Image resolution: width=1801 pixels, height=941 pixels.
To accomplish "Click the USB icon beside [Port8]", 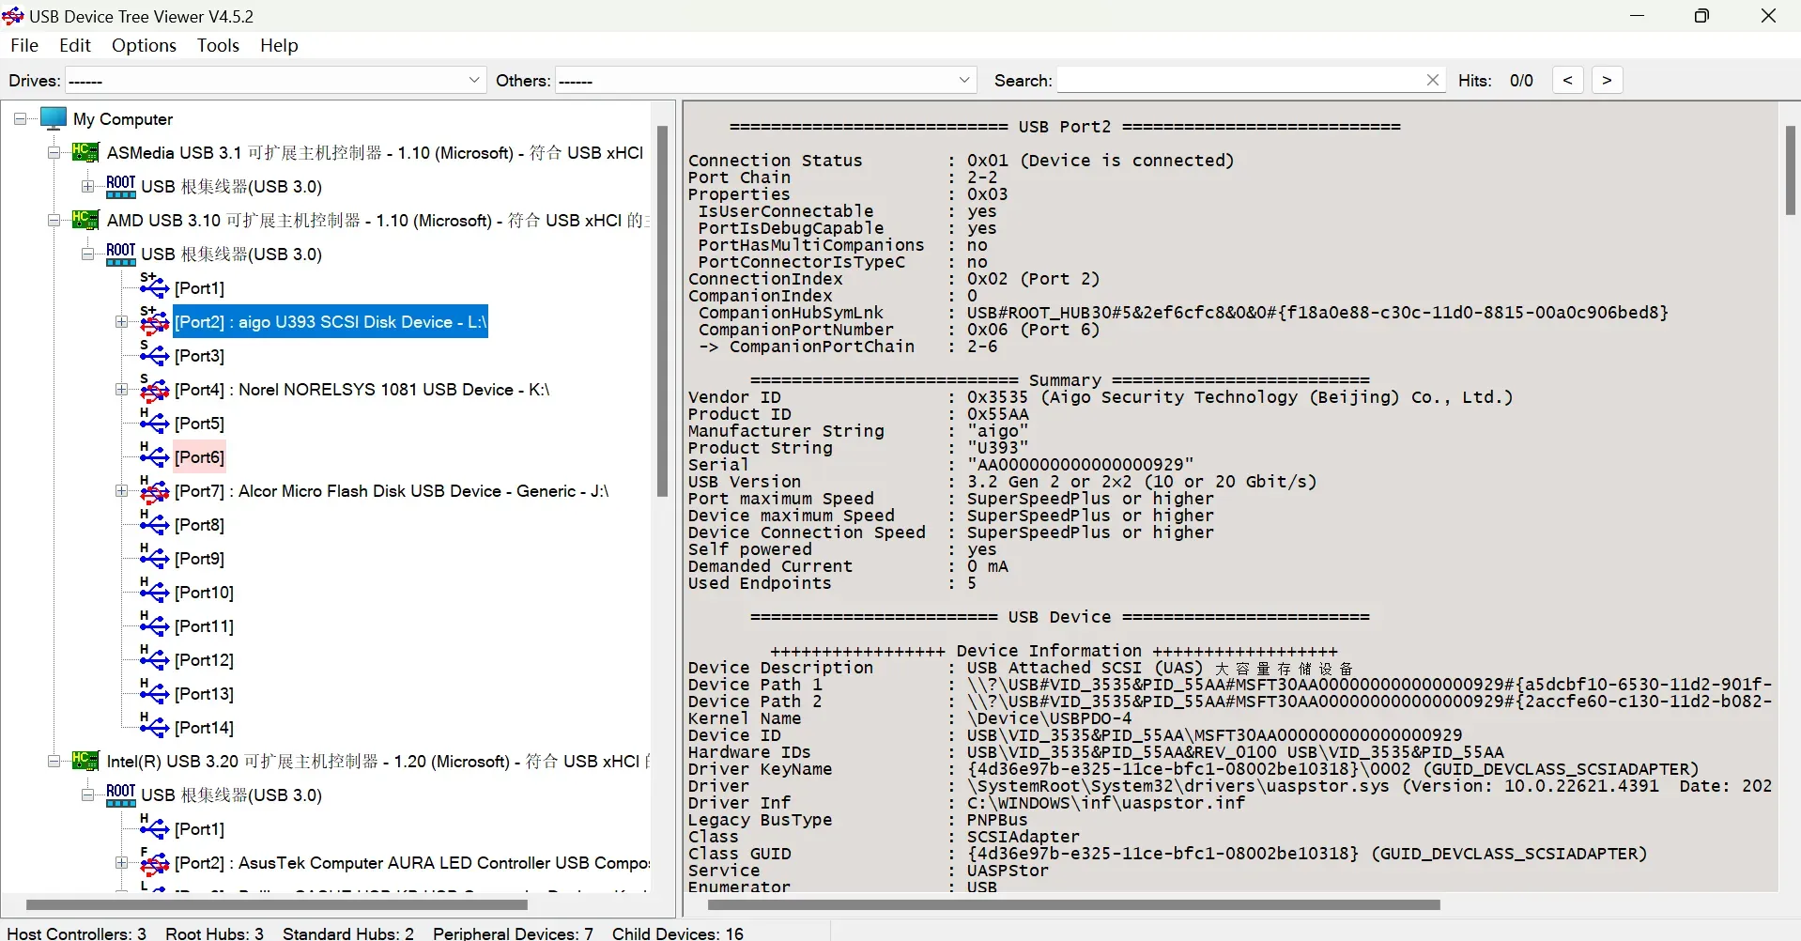I will 154,524.
